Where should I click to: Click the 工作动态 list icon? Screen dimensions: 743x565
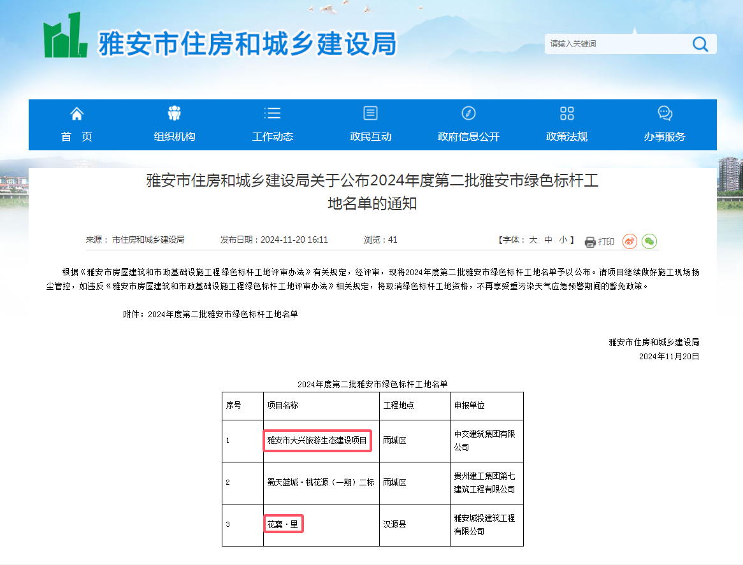tap(273, 113)
